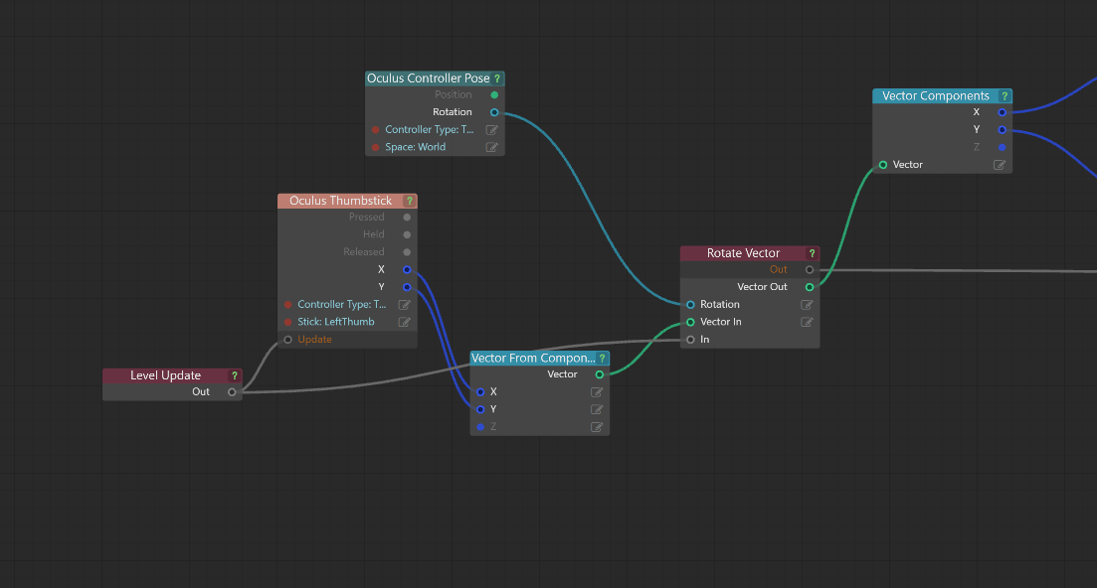The width and height of the screenshot is (1097, 588).
Task: Click the Vector Out socket on Rotate Vector
Action: click(x=811, y=286)
